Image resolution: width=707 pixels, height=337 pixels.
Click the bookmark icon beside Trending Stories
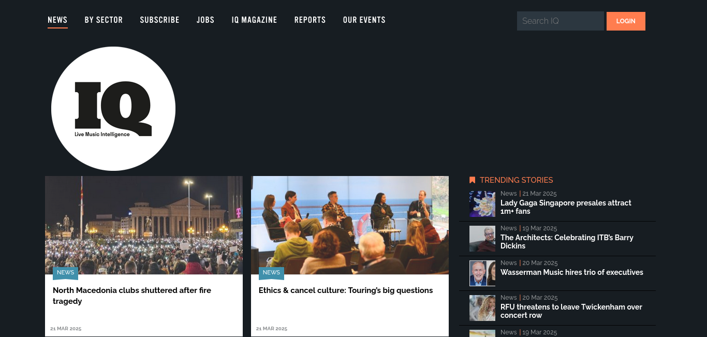click(x=472, y=180)
